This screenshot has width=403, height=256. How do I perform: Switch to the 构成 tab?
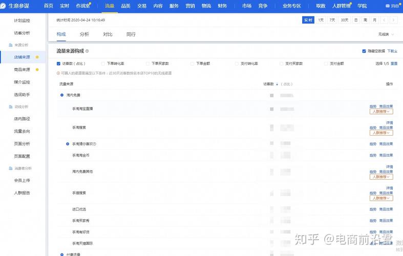pyautogui.click(x=61, y=34)
